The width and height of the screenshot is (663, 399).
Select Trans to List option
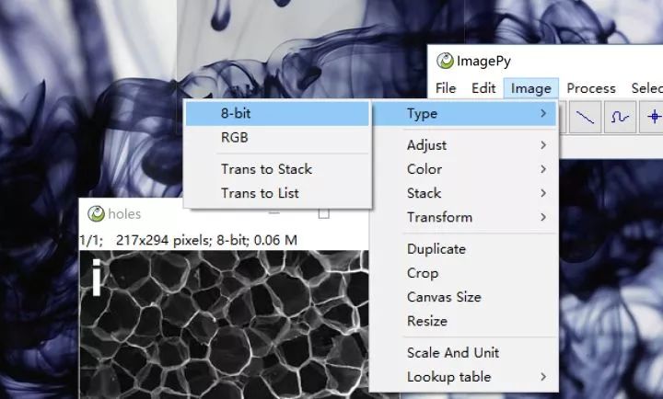277,193
